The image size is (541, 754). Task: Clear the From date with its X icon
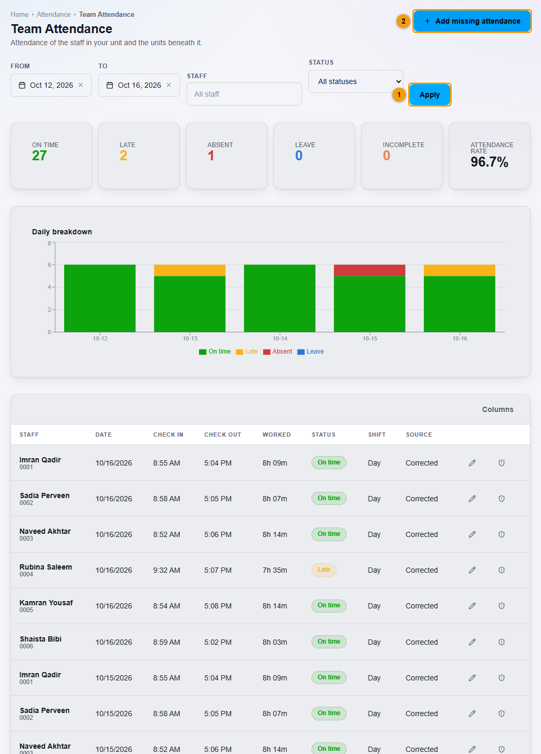tap(80, 85)
